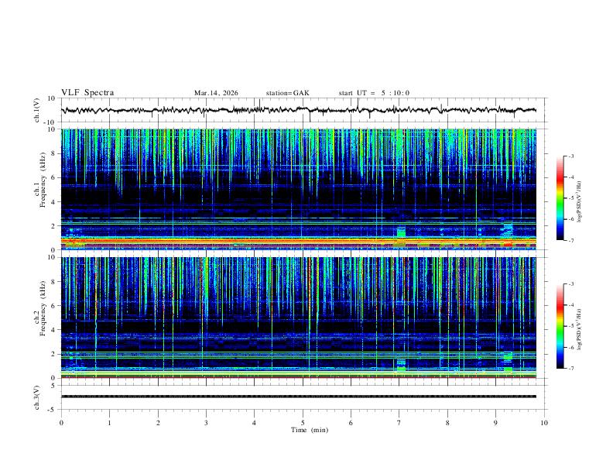Click the ch.1 spectrogram color scale bar

pyautogui.click(x=560, y=198)
